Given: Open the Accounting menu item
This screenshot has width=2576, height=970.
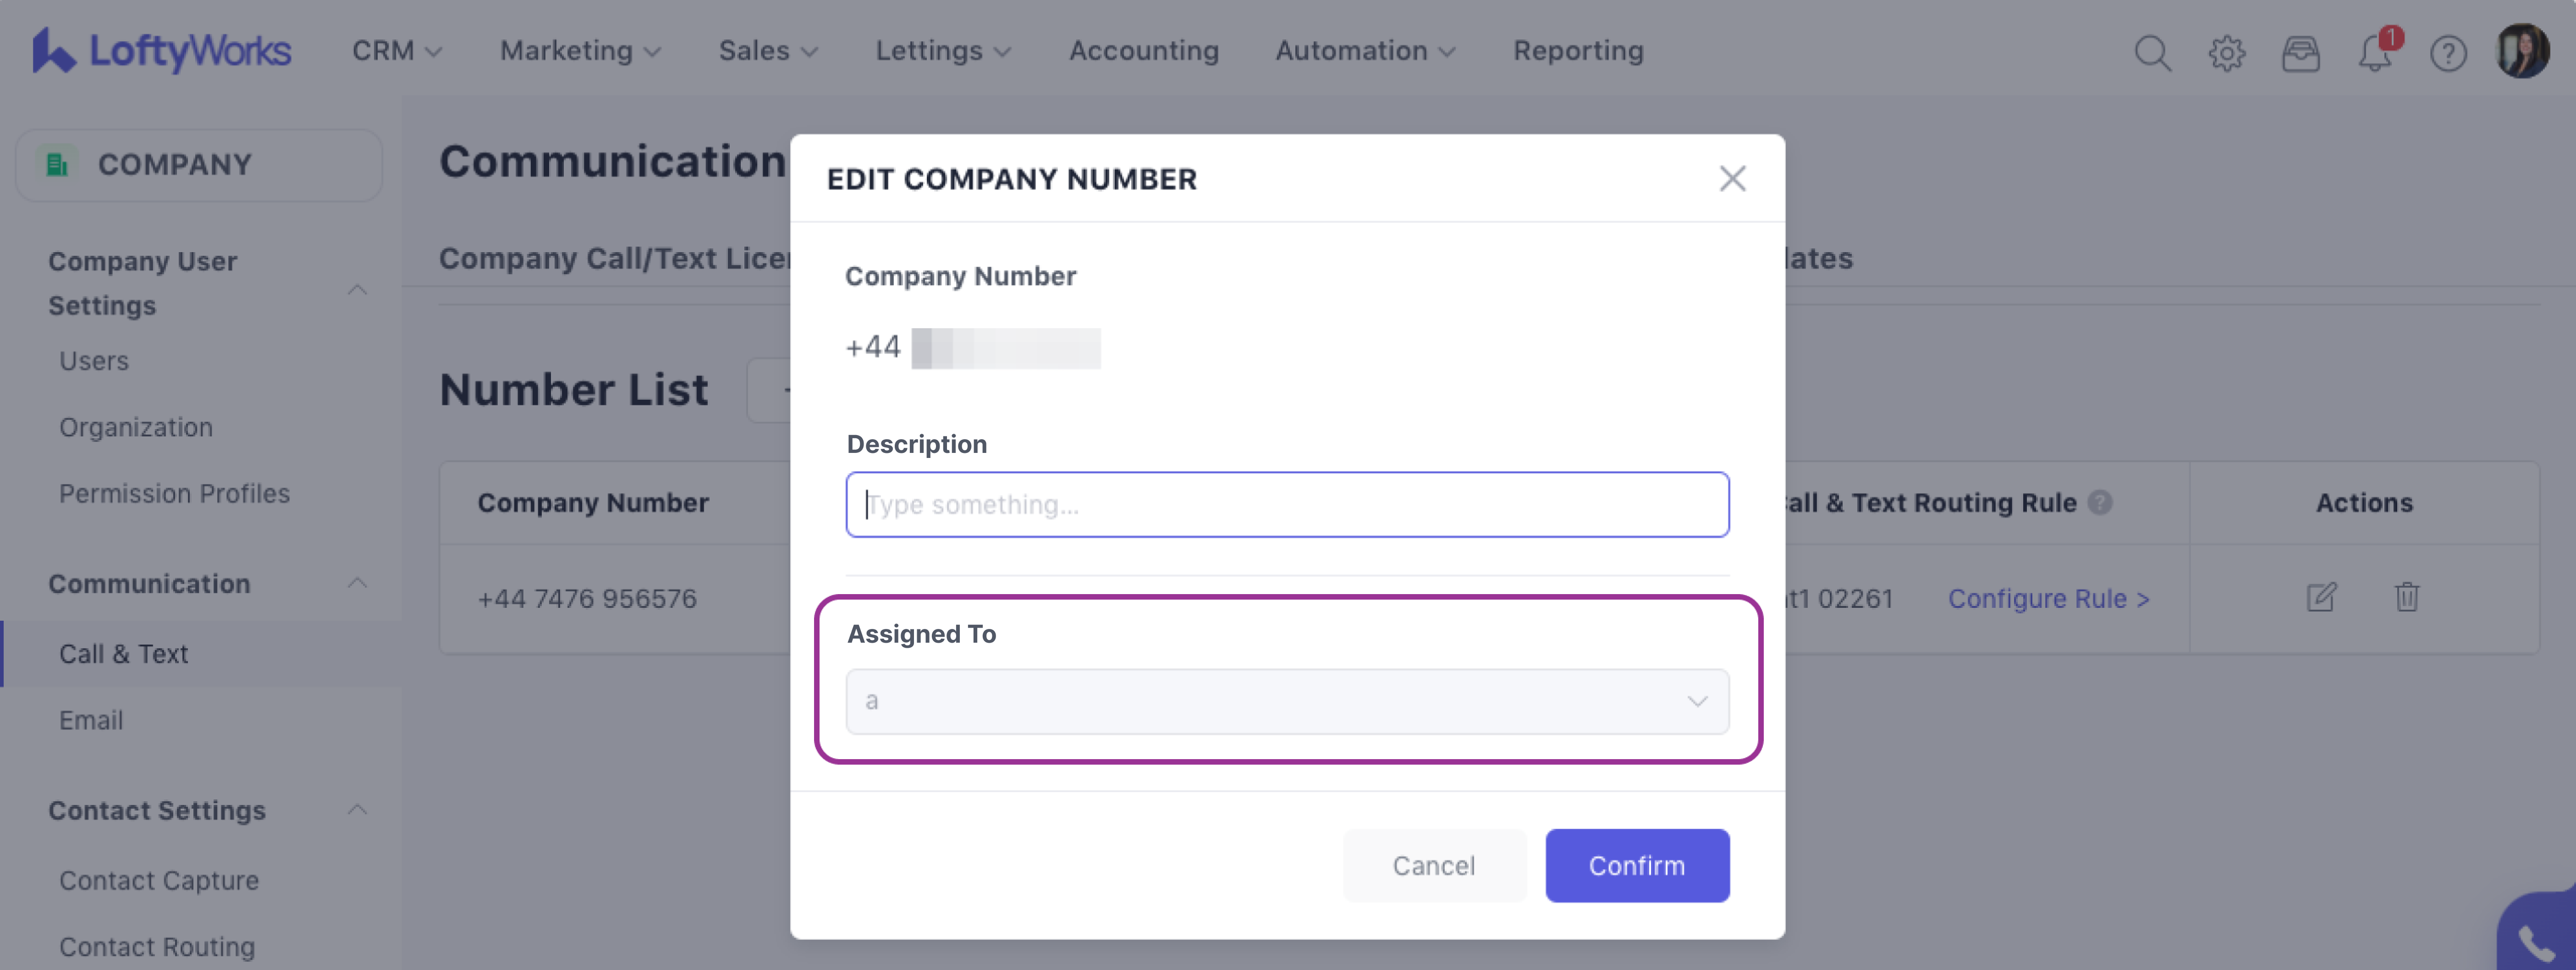Looking at the screenshot, I should coord(1143,50).
